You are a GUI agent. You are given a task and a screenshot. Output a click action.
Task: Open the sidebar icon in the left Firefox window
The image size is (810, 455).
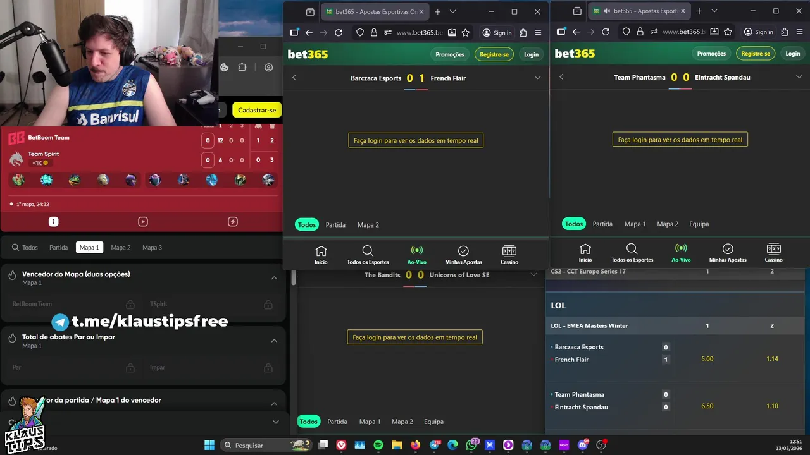pyautogui.click(x=294, y=33)
